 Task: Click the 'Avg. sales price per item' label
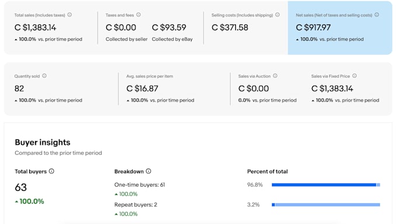tap(149, 76)
